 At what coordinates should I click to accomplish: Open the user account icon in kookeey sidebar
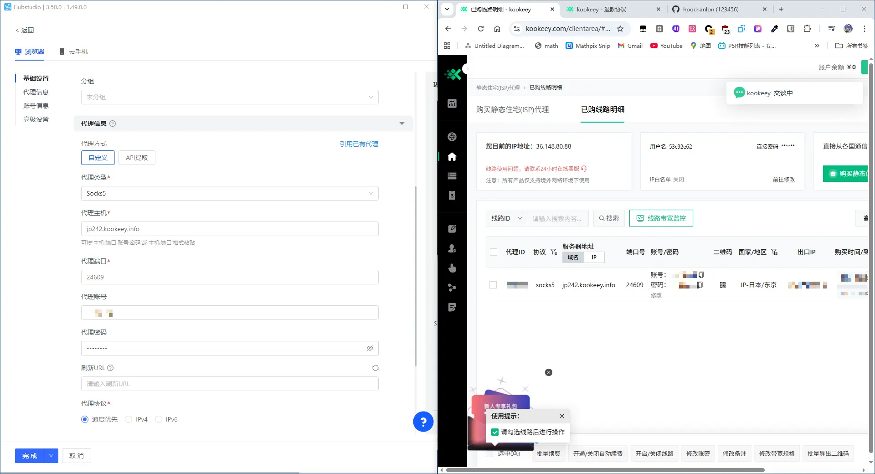pos(452,248)
